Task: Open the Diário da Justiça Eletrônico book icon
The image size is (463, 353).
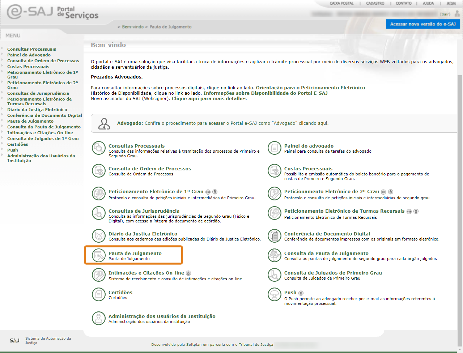Action: 98,236
